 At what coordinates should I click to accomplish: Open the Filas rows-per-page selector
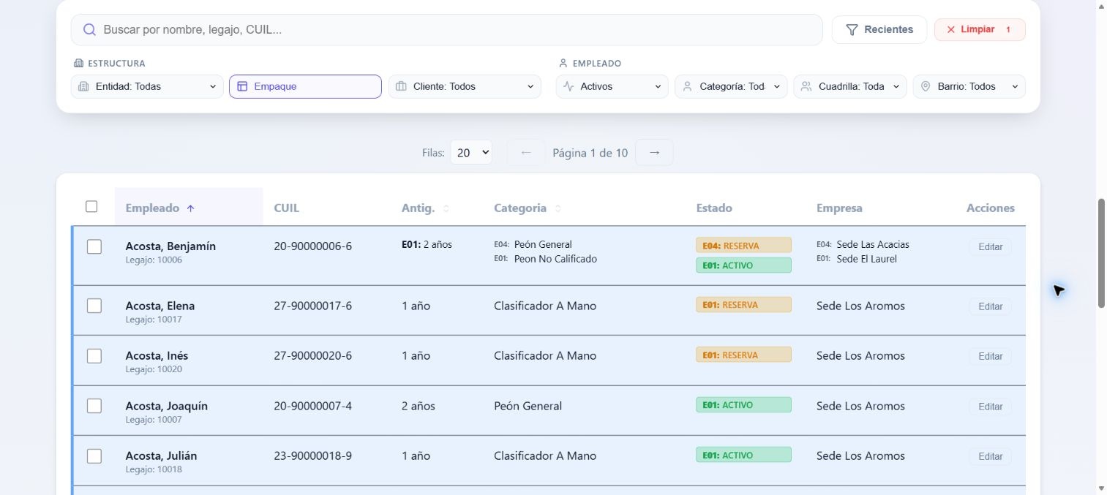[x=471, y=153]
